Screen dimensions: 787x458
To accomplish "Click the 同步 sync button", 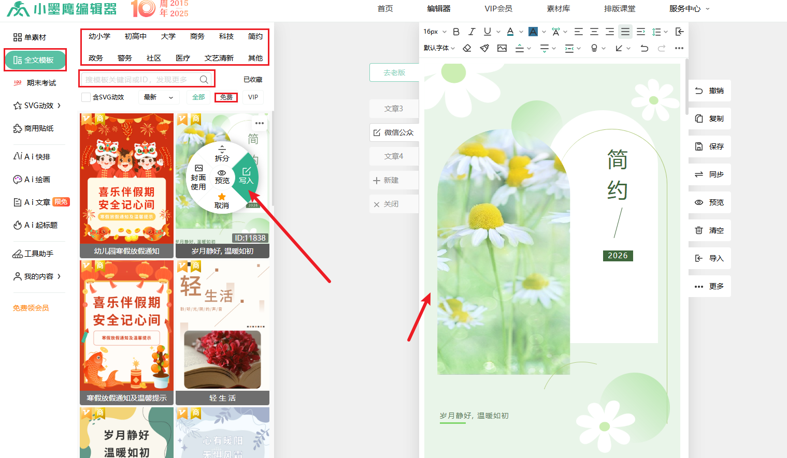I will 710,174.
